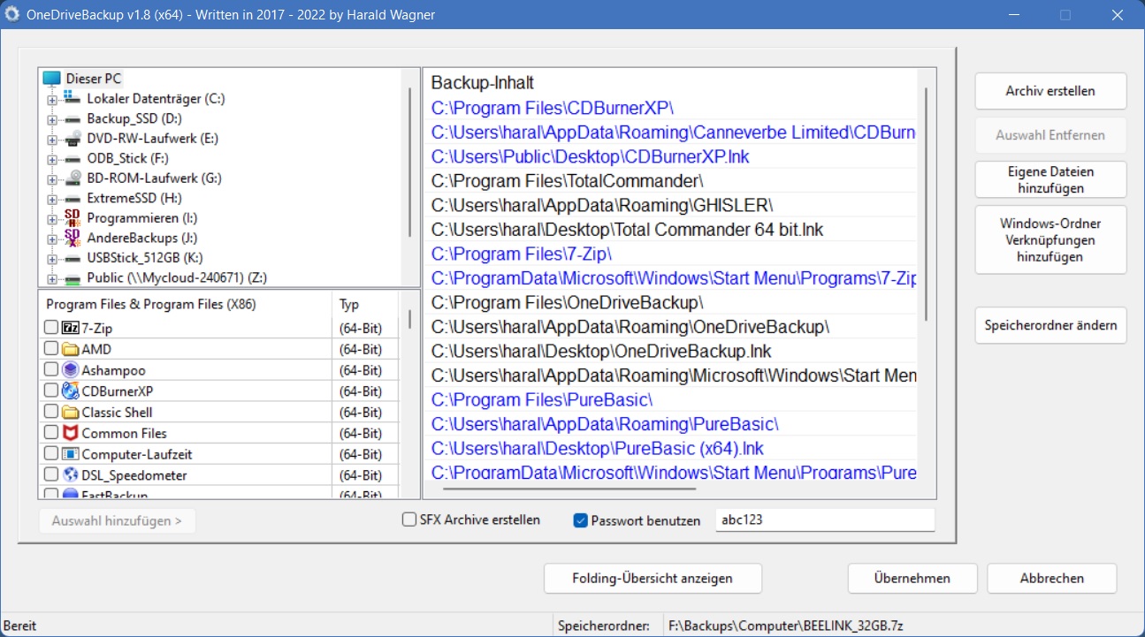Expand the Backup_SSD (D:) tree node
Viewport: 1145px width, 637px height.
click(52, 119)
